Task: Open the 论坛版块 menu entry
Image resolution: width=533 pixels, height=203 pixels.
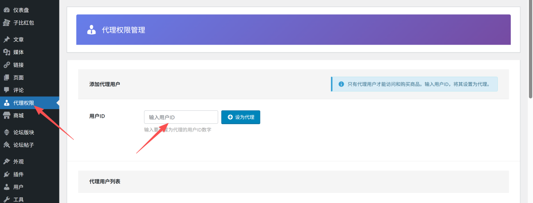Action: click(x=23, y=132)
